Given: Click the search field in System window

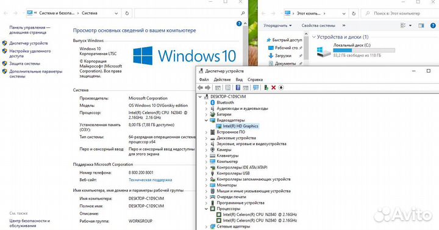Looking at the screenshot, I should tap(190, 13).
